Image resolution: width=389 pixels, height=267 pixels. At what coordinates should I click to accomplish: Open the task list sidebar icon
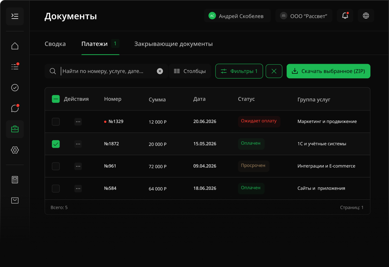pos(15,67)
